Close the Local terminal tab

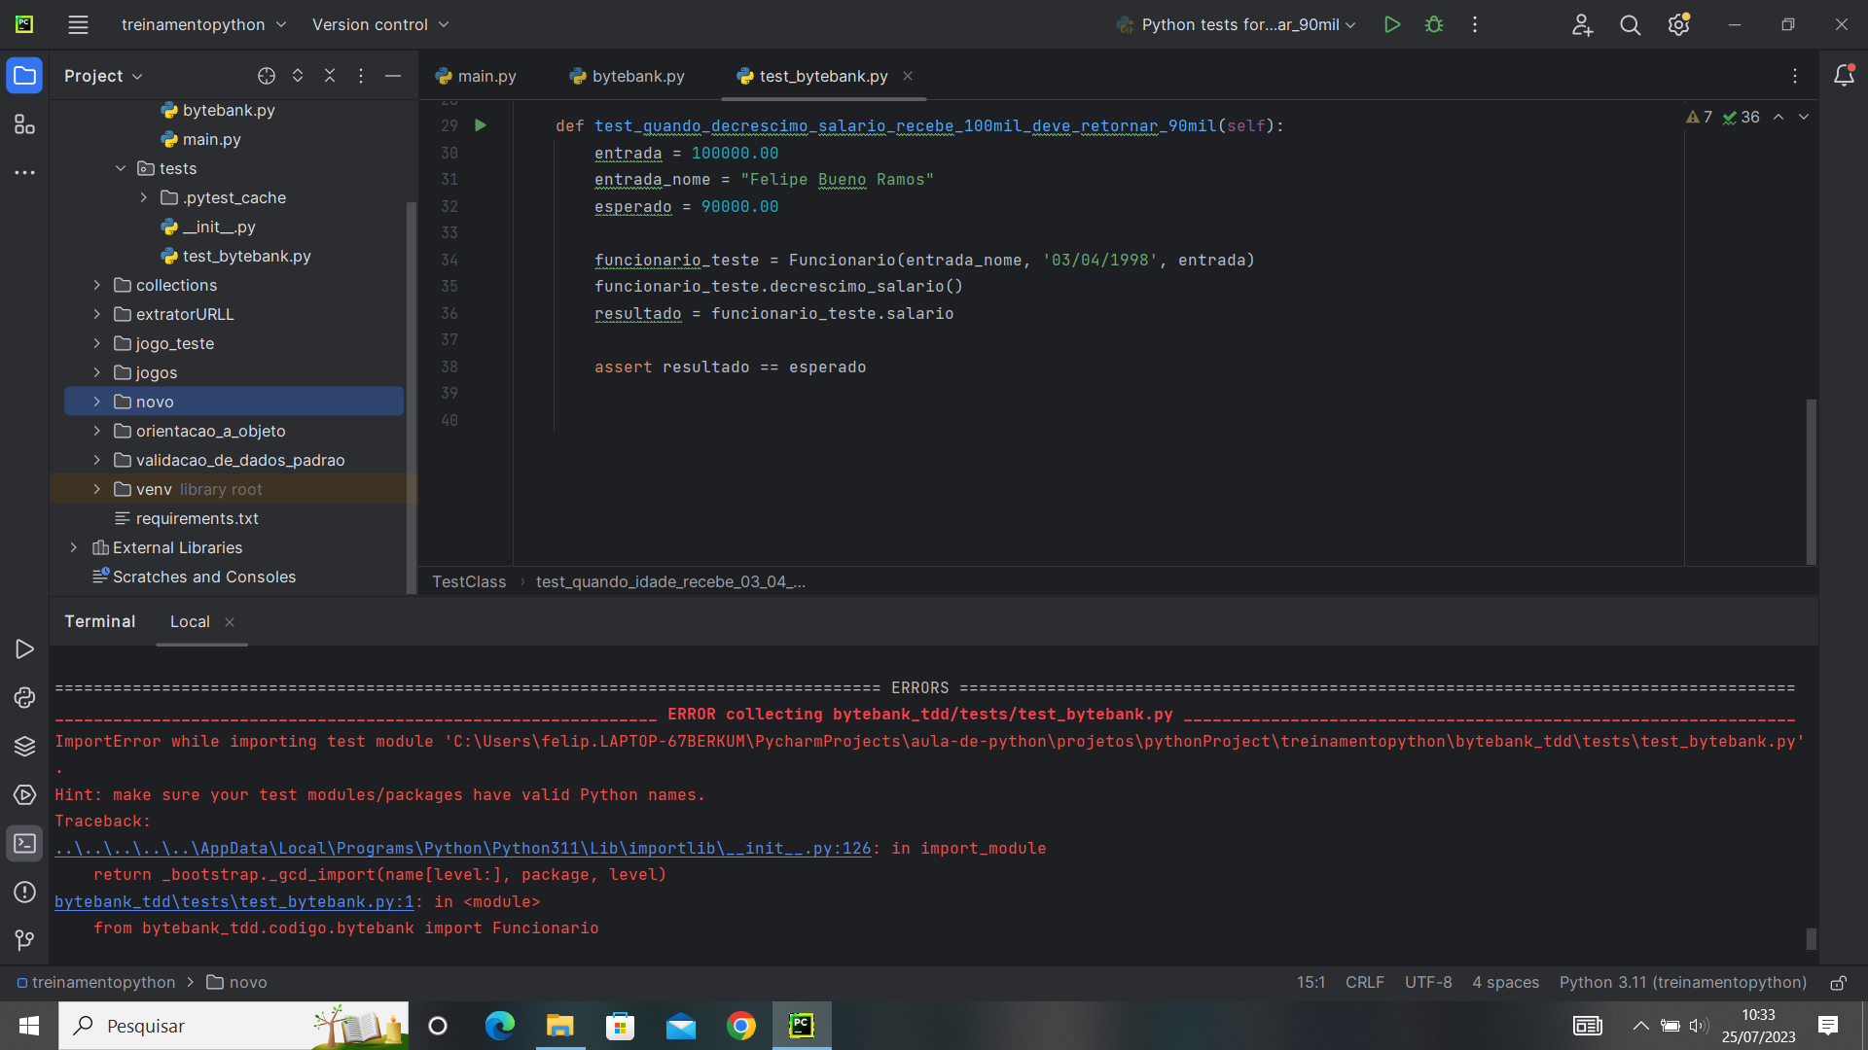pos(230,622)
